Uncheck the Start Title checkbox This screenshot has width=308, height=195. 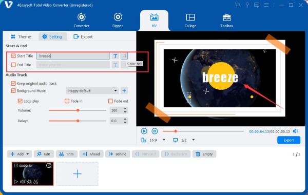coord(13,56)
